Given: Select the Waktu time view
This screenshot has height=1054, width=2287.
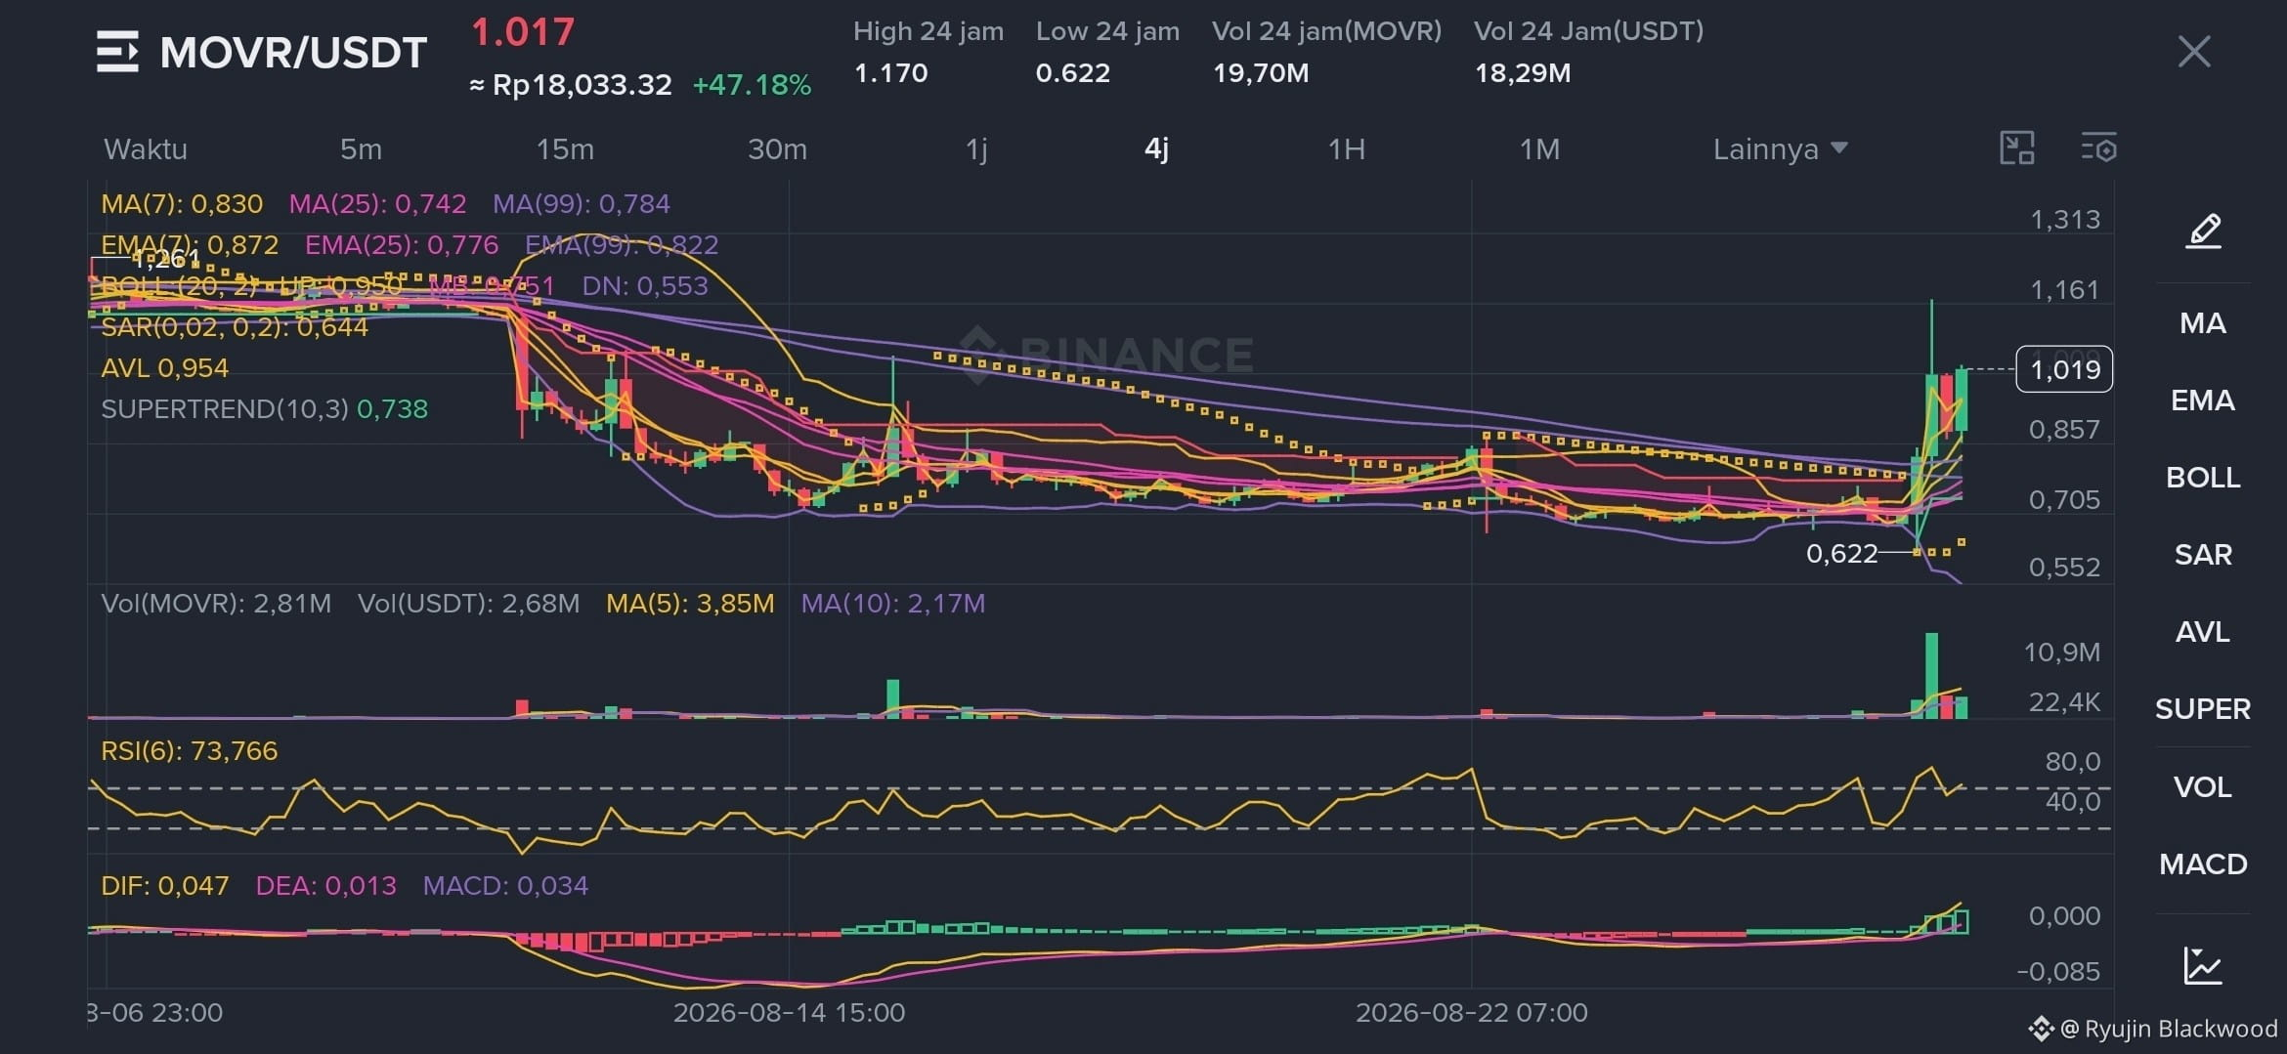Looking at the screenshot, I should coord(146,148).
